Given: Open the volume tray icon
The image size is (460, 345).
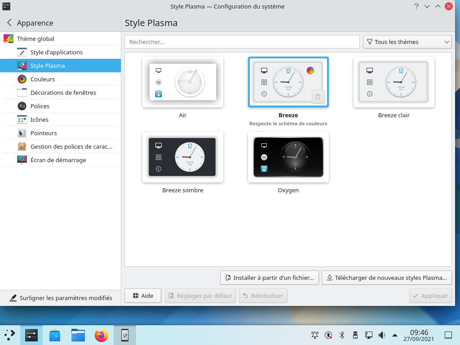Looking at the screenshot, I should [x=382, y=335].
